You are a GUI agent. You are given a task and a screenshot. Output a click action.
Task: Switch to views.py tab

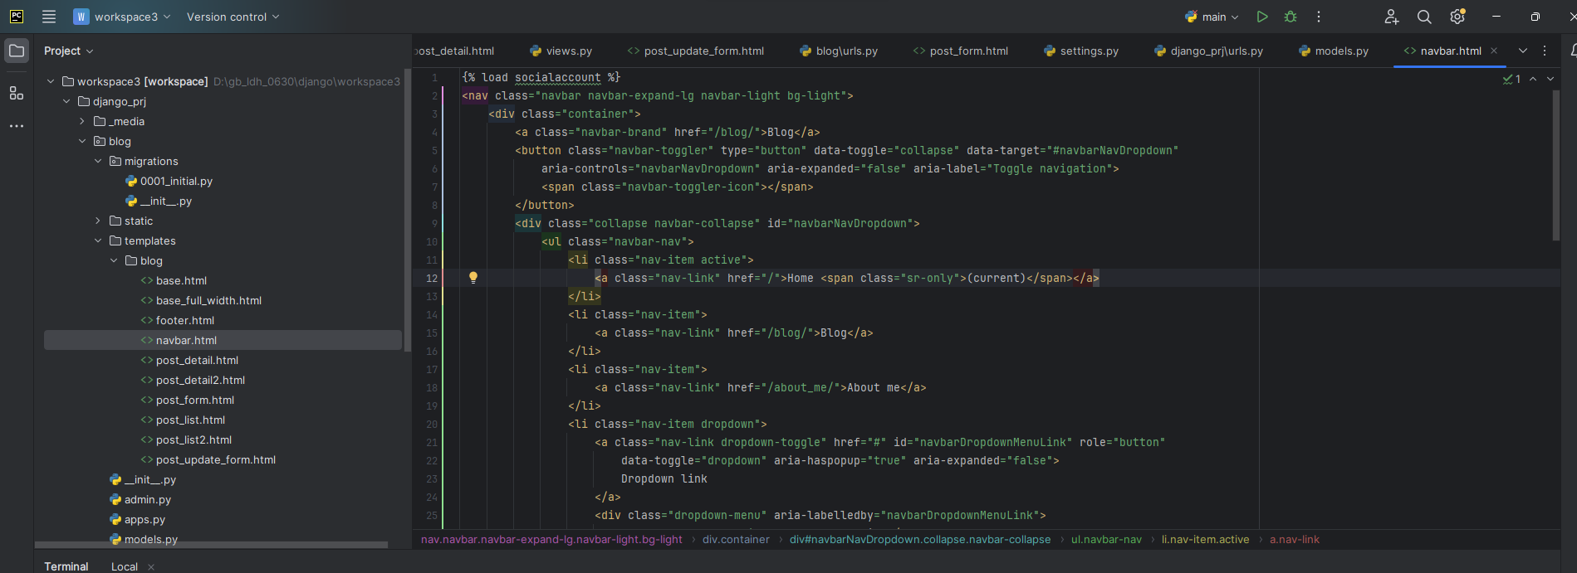coord(561,51)
